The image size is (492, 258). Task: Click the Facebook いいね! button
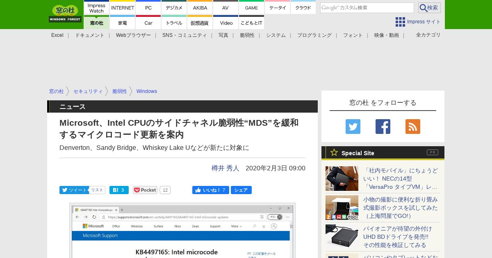pos(211,190)
